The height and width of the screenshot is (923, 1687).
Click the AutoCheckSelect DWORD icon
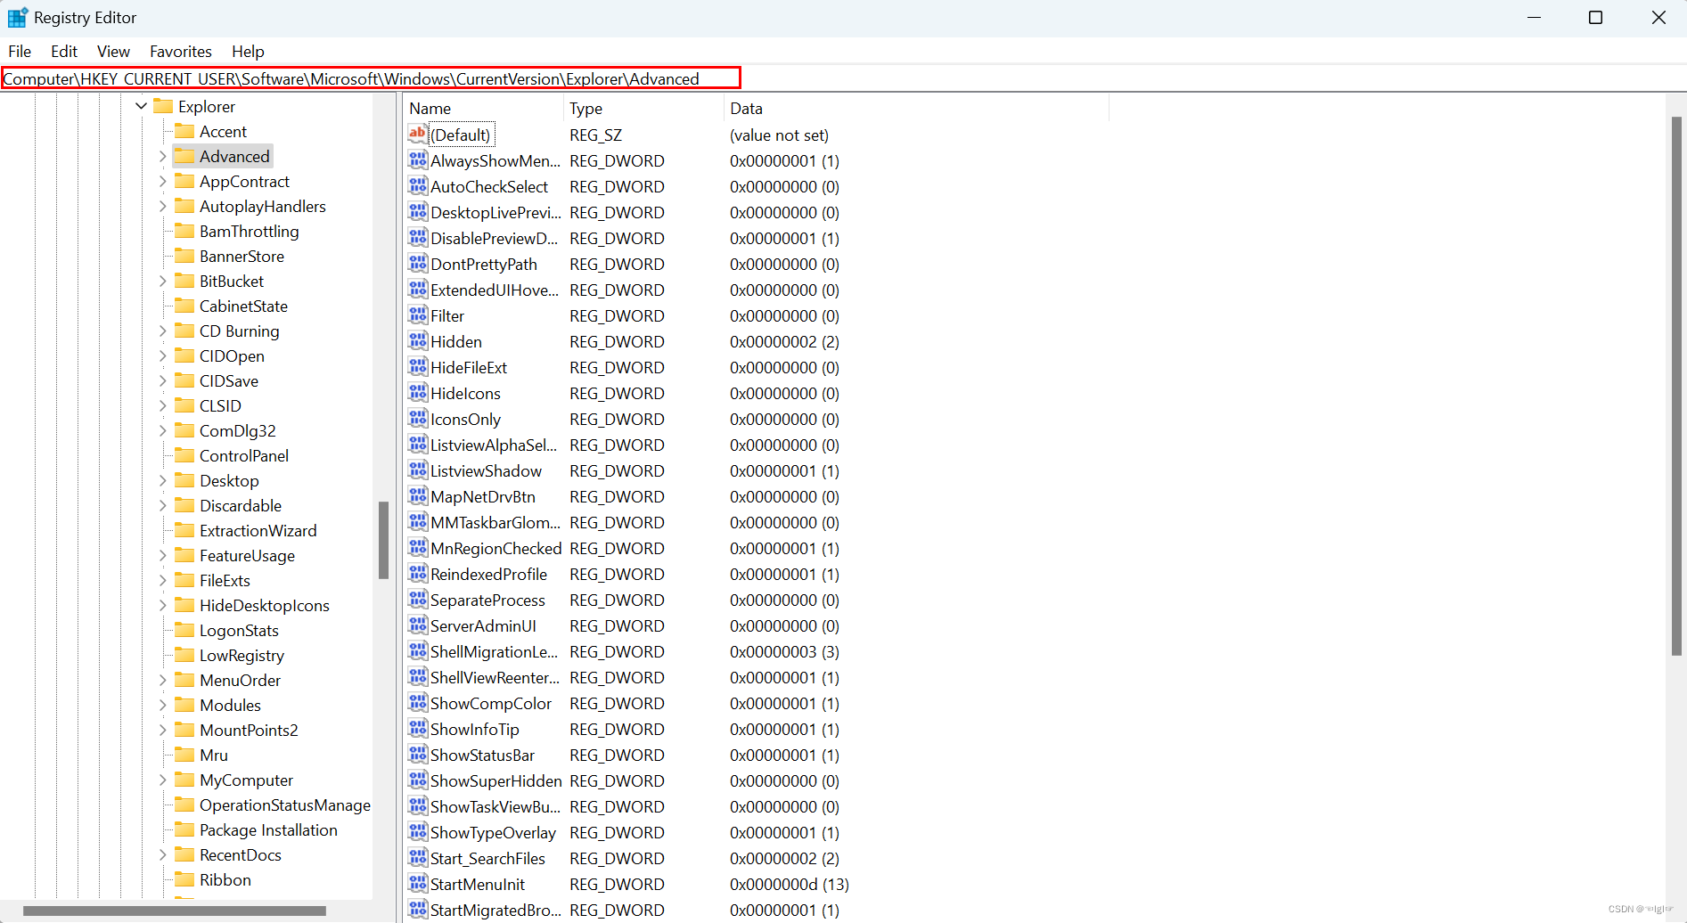(x=418, y=186)
